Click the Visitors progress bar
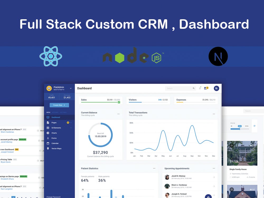Image resolution: width=264 pixels, height=198 pixels. click(148, 102)
